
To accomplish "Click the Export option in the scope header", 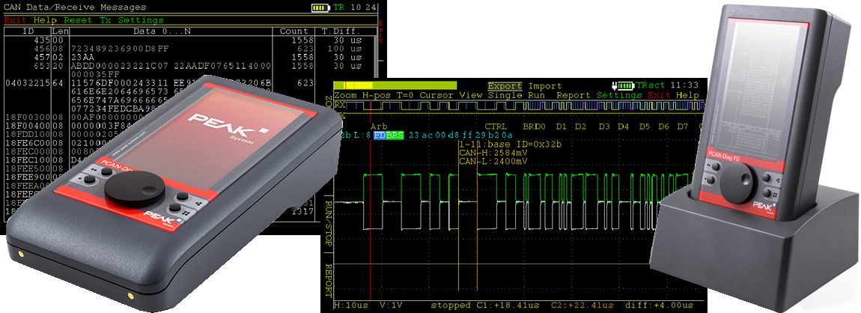I will [x=505, y=85].
